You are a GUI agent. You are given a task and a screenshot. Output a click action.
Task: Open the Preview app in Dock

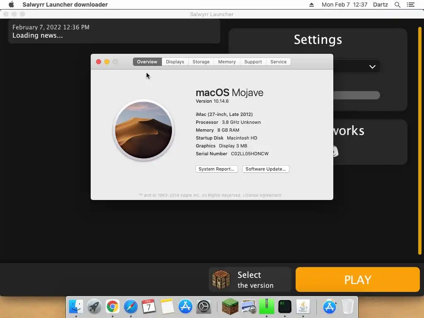pyautogui.click(x=248, y=307)
